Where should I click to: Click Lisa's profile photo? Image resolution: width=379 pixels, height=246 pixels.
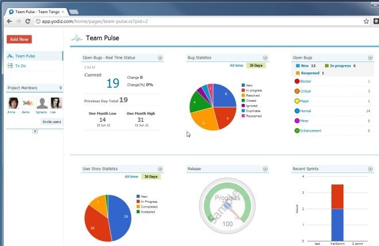[x=56, y=103]
